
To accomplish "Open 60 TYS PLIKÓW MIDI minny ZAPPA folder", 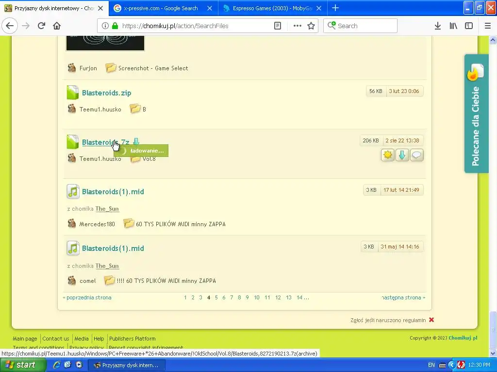I will pos(181,224).
